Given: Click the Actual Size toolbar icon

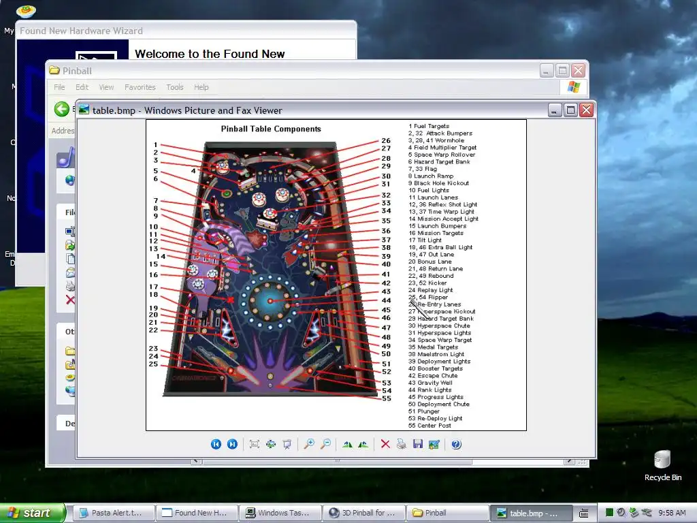Looking at the screenshot, I should [x=271, y=444].
